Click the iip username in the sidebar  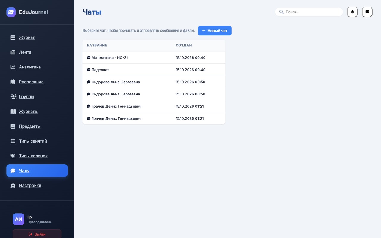pyautogui.click(x=29, y=217)
